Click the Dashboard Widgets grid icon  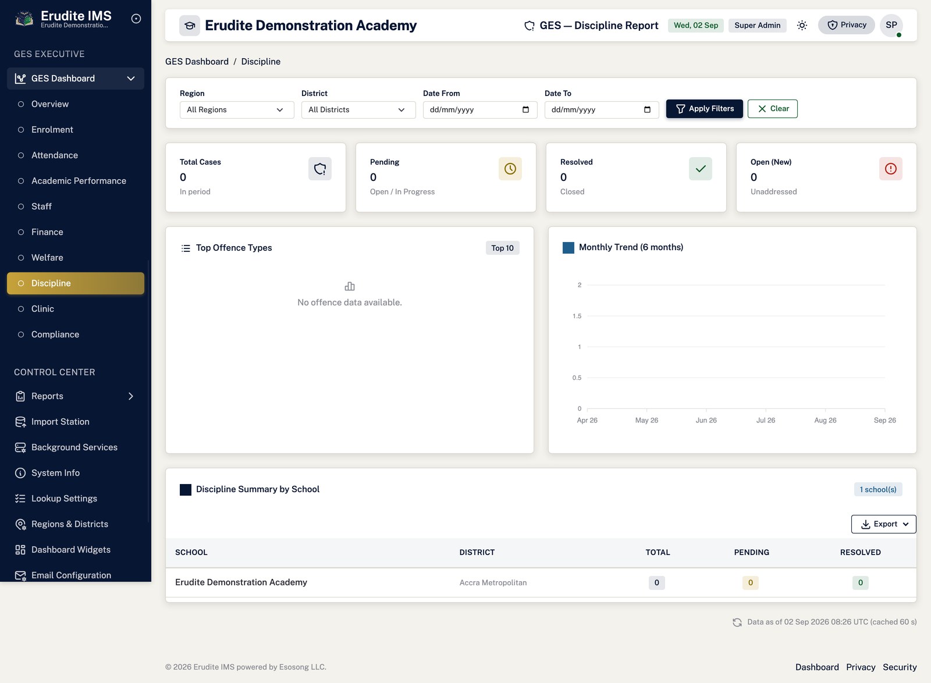(20, 550)
